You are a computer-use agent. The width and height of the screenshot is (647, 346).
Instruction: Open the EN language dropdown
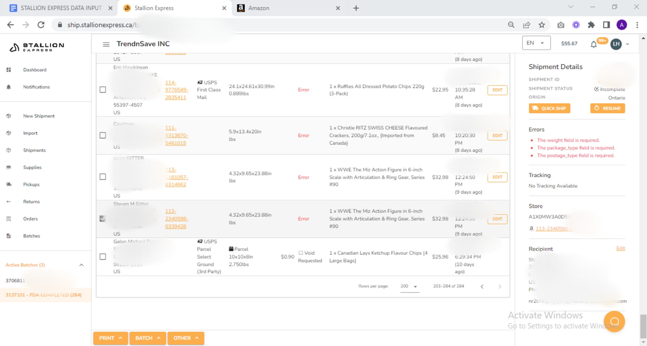click(x=536, y=43)
